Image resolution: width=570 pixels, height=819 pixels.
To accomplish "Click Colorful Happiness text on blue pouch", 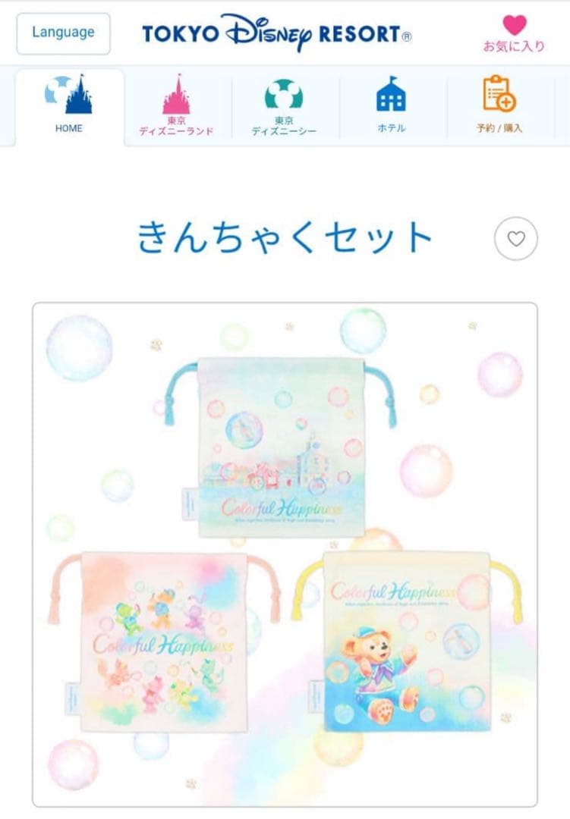I will pyautogui.click(x=282, y=508).
